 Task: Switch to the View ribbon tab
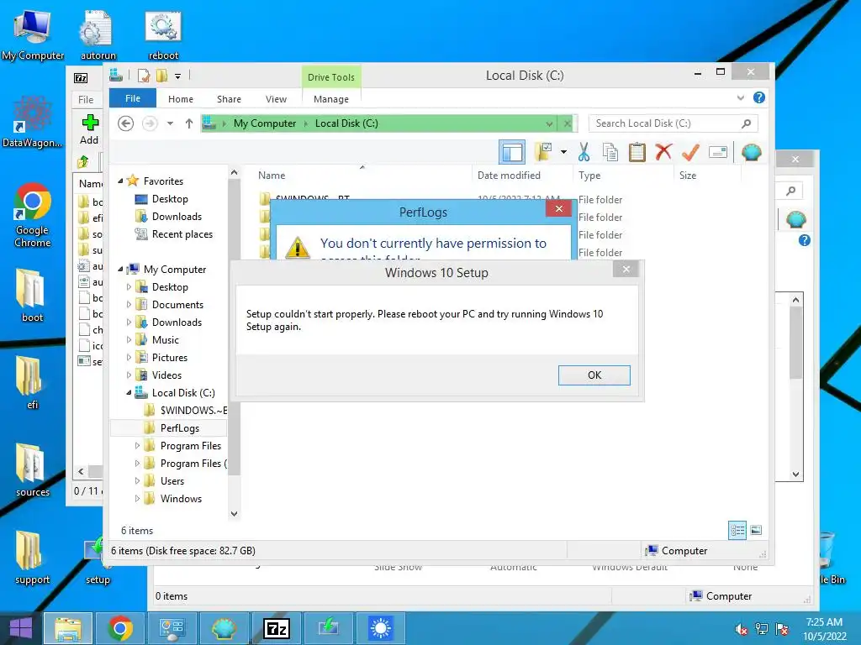[x=276, y=99]
